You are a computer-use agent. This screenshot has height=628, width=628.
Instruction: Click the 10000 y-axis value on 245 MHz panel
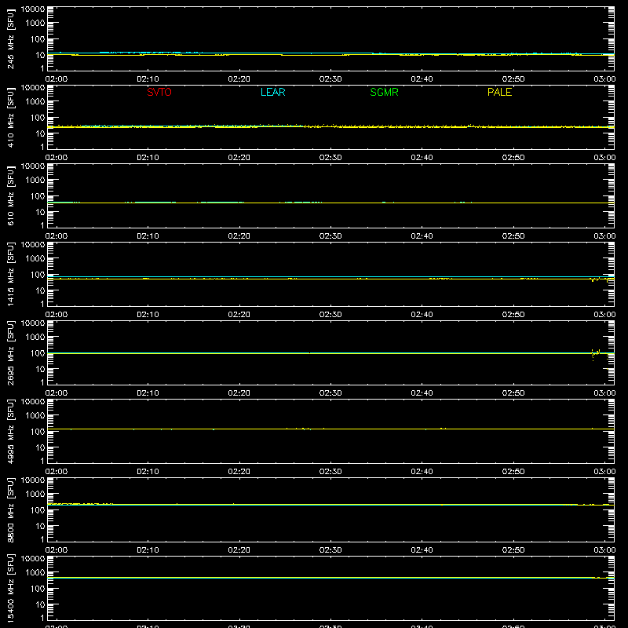(x=33, y=9)
